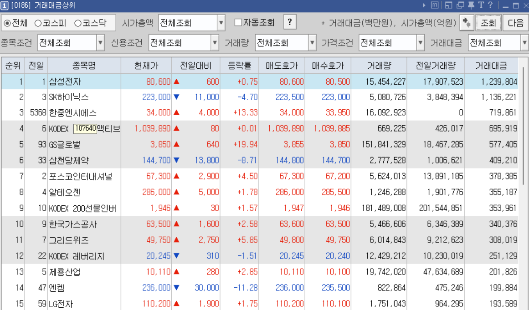The height and width of the screenshot is (310, 529).
Task: Sort by the 종목명 column header
Action: coord(84,66)
